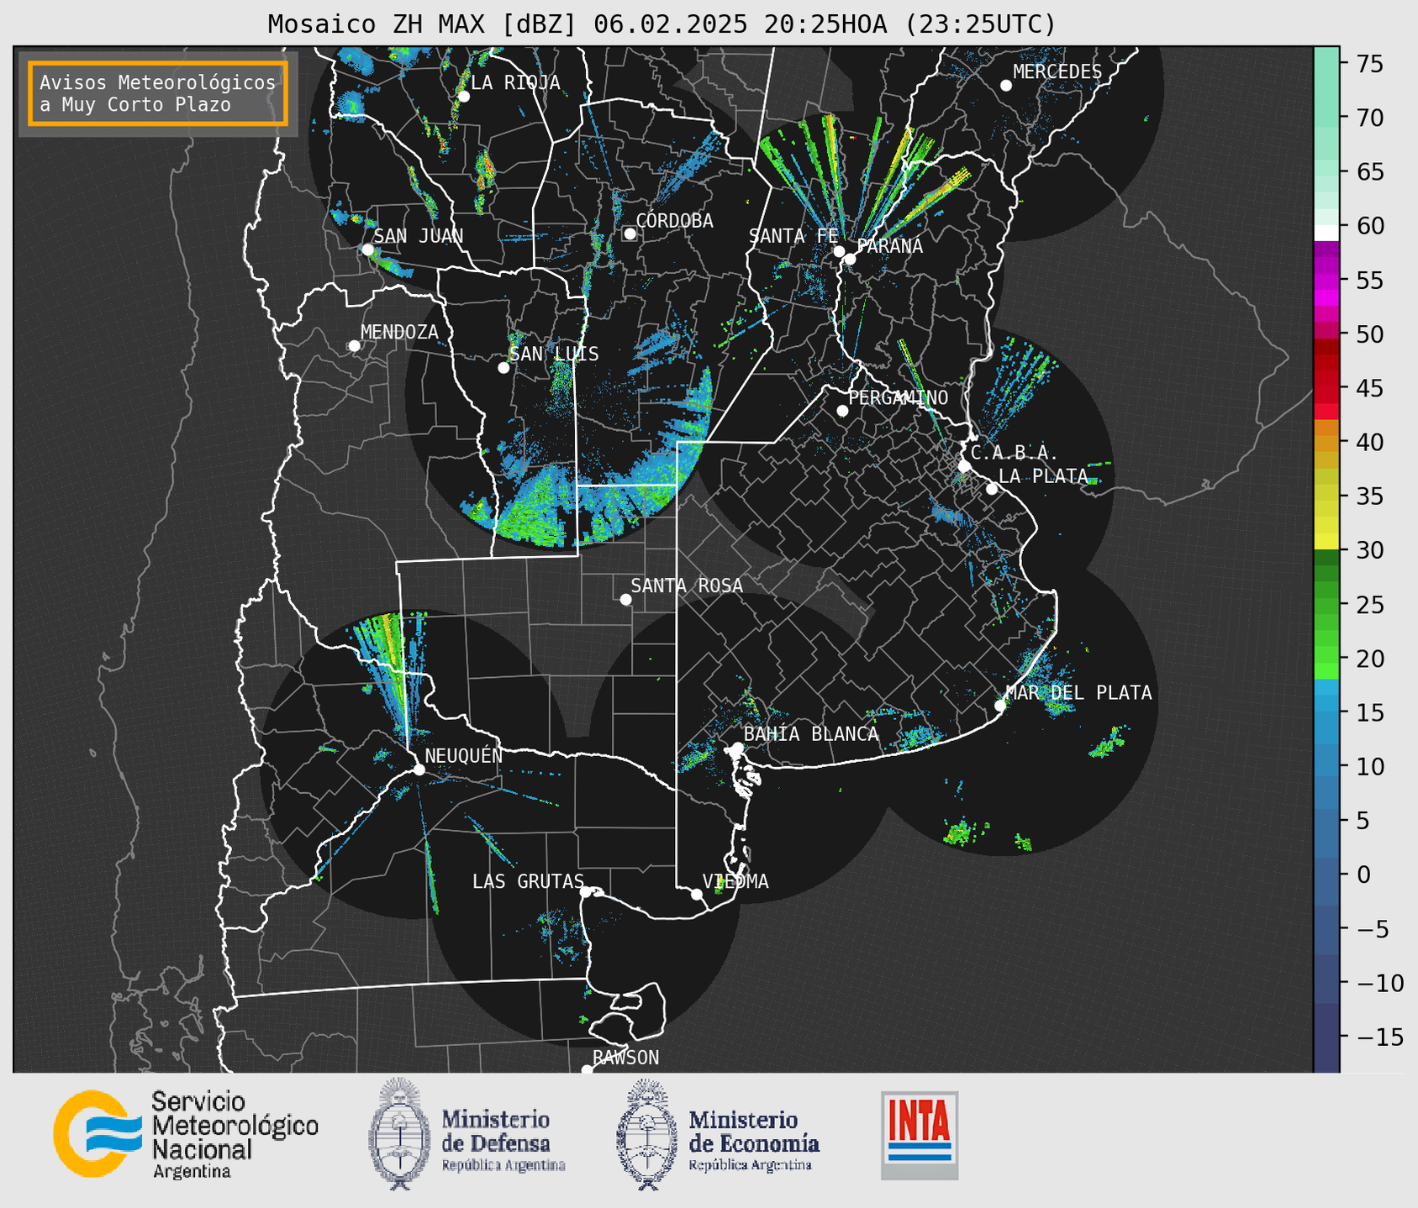The width and height of the screenshot is (1418, 1208).
Task: Click the MAR DEL PLATA label text
Action: point(1078,693)
